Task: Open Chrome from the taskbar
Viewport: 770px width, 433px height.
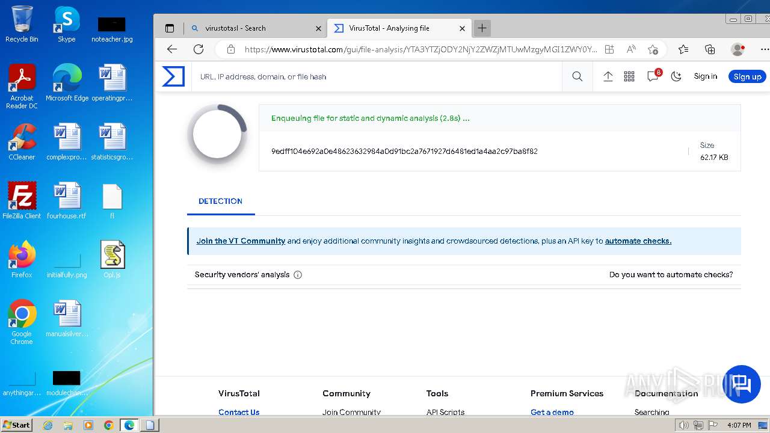Action: (x=108, y=425)
